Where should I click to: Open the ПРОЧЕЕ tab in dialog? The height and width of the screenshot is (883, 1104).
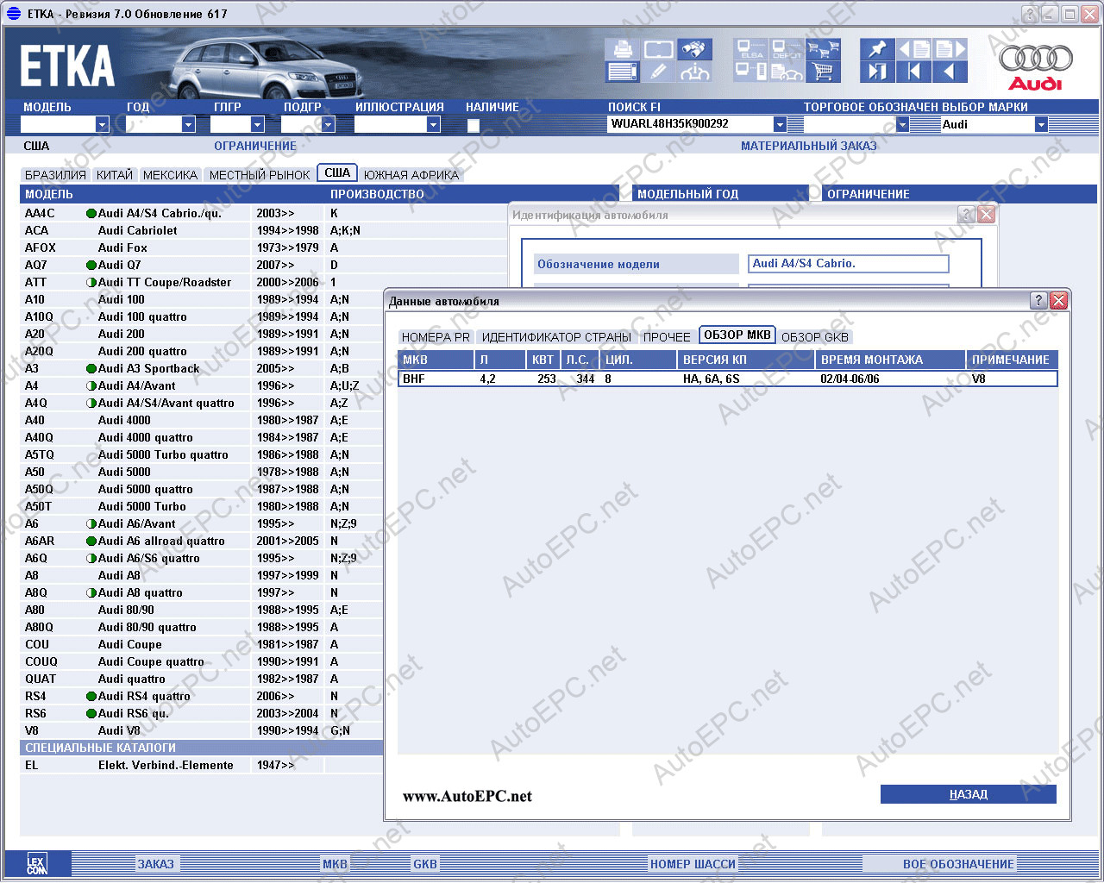click(667, 337)
